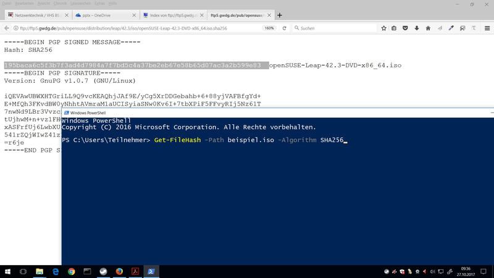Click the PowerShell title bar icon
The height and width of the screenshot is (278, 494).
click(66, 112)
